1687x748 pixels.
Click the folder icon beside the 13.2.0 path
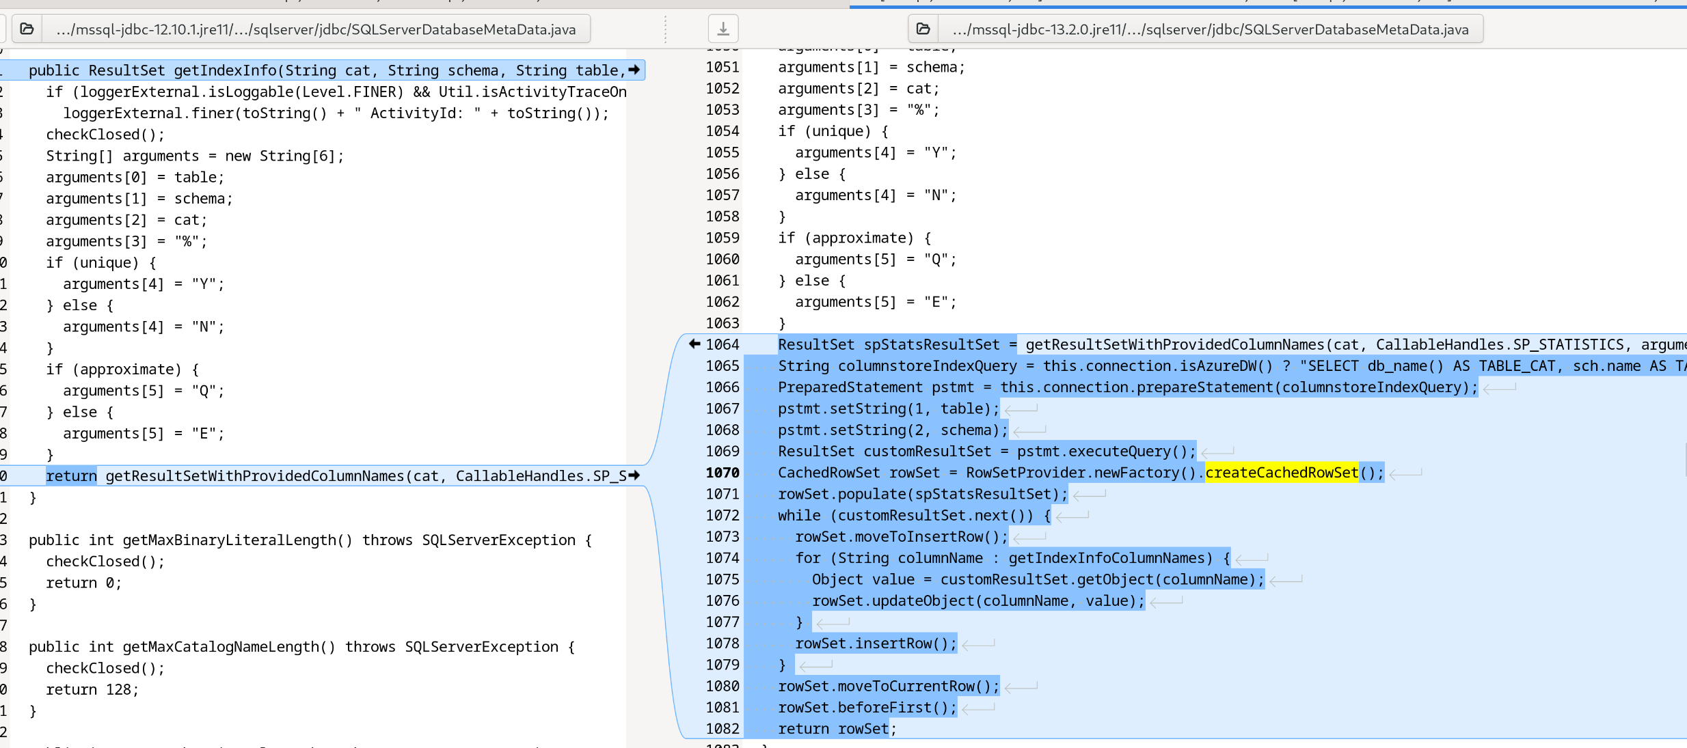(x=924, y=29)
